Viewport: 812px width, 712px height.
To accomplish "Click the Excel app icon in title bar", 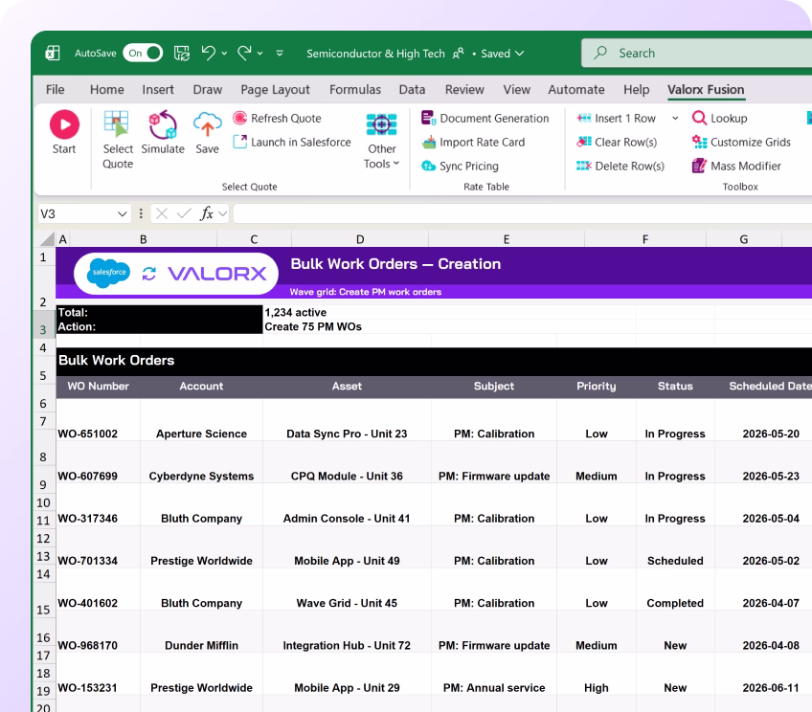I will tap(53, 53).
